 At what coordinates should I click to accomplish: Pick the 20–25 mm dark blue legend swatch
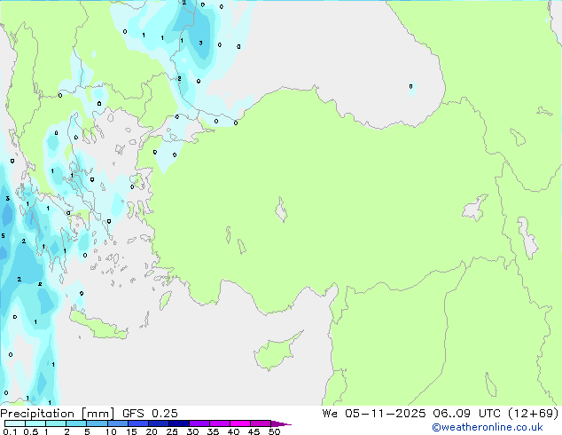(x=158, y=423)
